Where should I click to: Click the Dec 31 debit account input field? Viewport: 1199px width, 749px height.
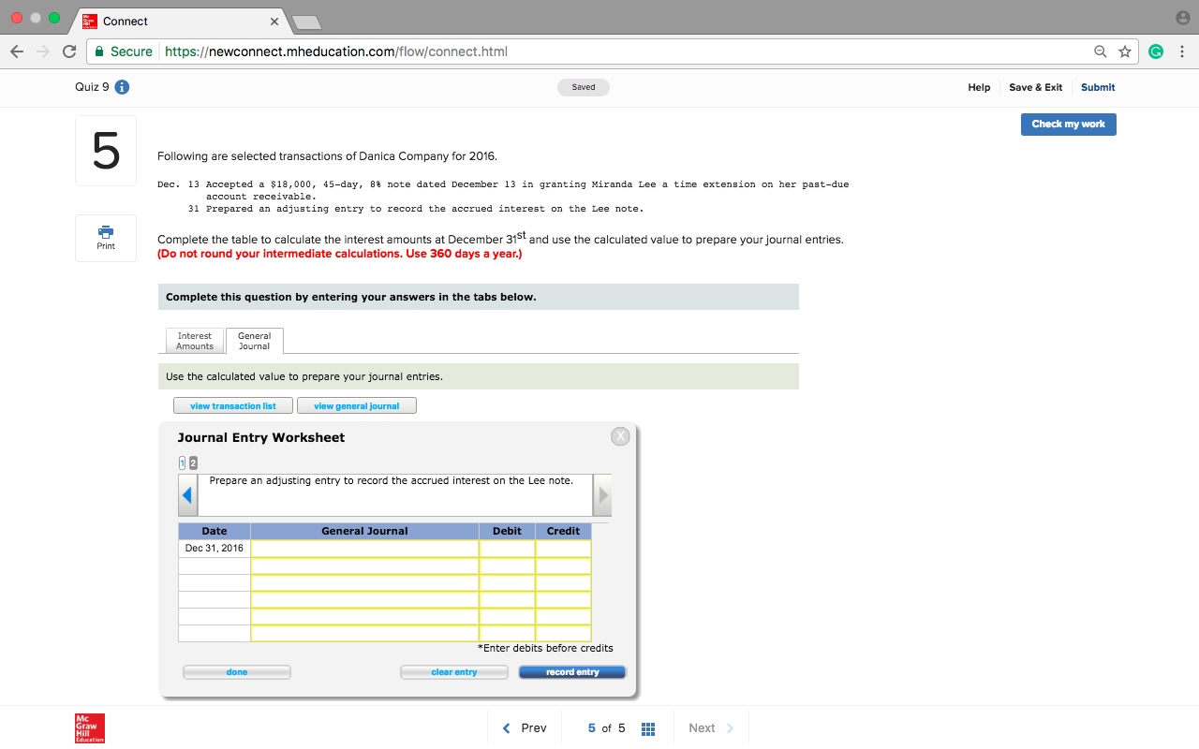(363, 548)
